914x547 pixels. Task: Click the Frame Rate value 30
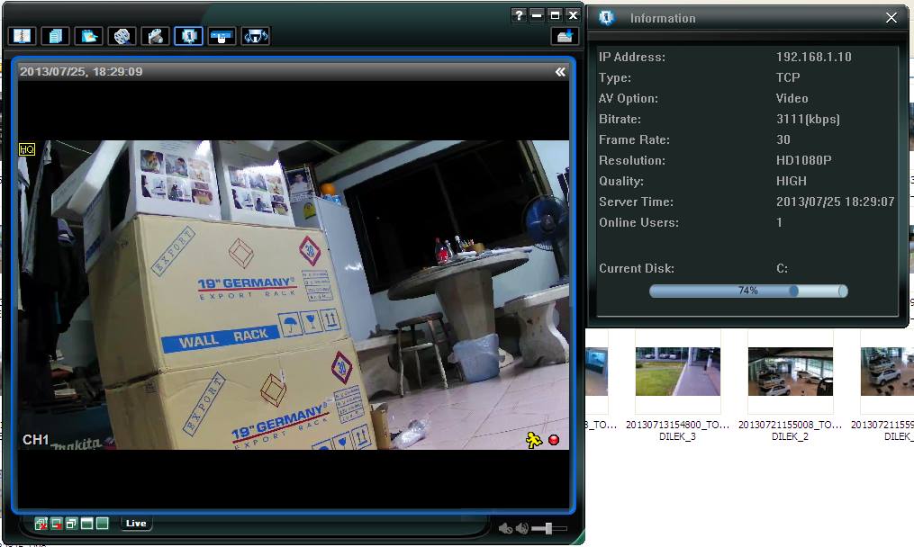(x=783, y=139)
